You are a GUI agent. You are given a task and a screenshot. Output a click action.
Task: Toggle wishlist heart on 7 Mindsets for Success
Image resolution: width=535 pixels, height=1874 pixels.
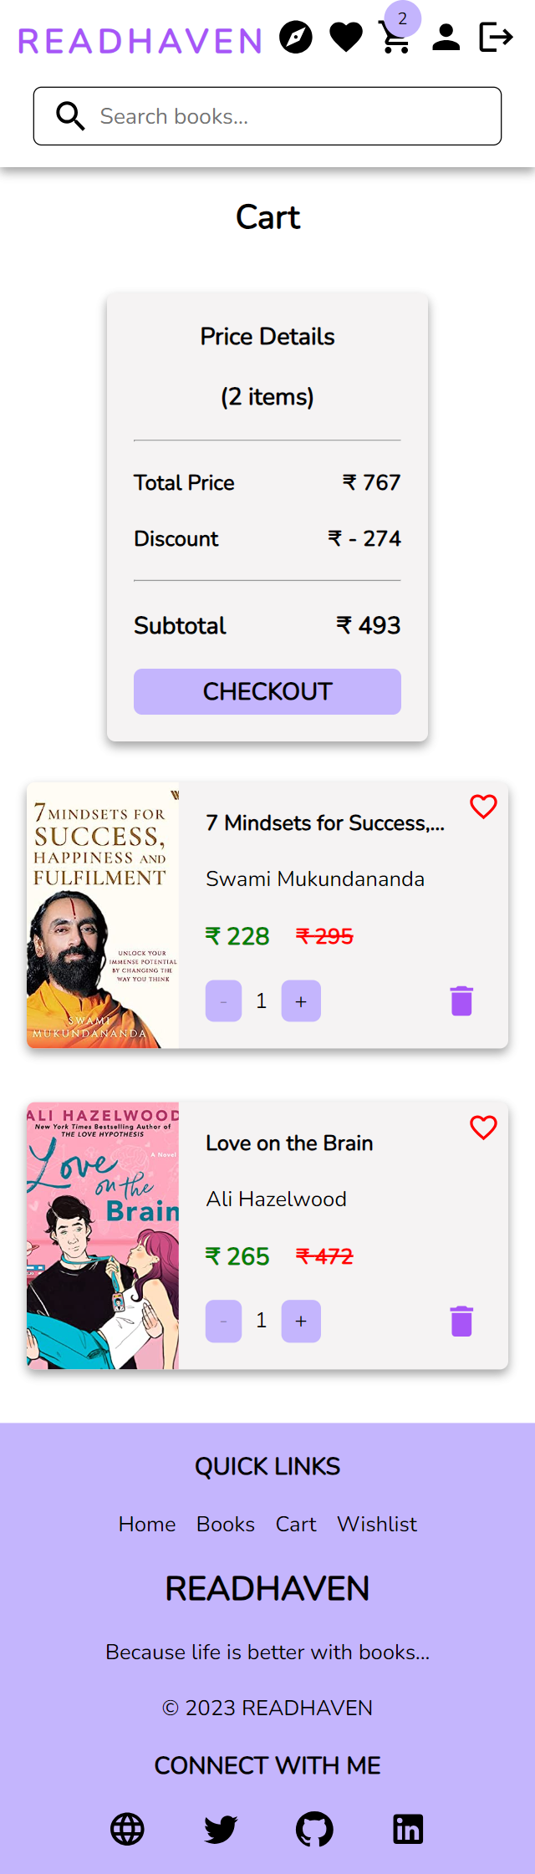483,807
